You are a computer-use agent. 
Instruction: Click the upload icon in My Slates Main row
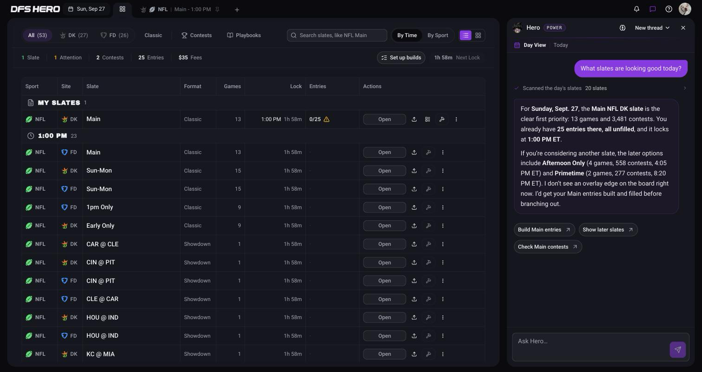click(x=414, y=119)
